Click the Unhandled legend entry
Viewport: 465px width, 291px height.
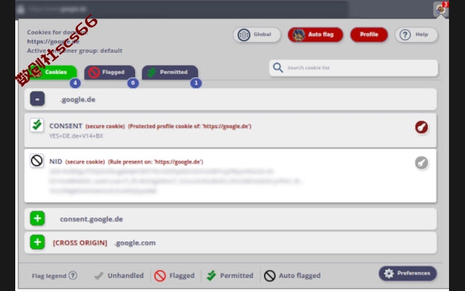coord(119,276)
